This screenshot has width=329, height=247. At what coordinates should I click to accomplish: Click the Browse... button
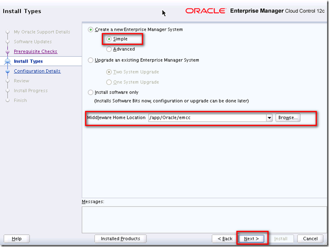click(288, 118)
